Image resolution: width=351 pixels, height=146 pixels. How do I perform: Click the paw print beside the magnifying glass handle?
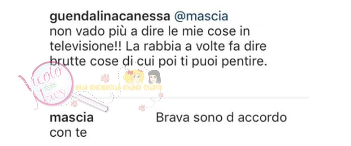[x=74, y=103]
